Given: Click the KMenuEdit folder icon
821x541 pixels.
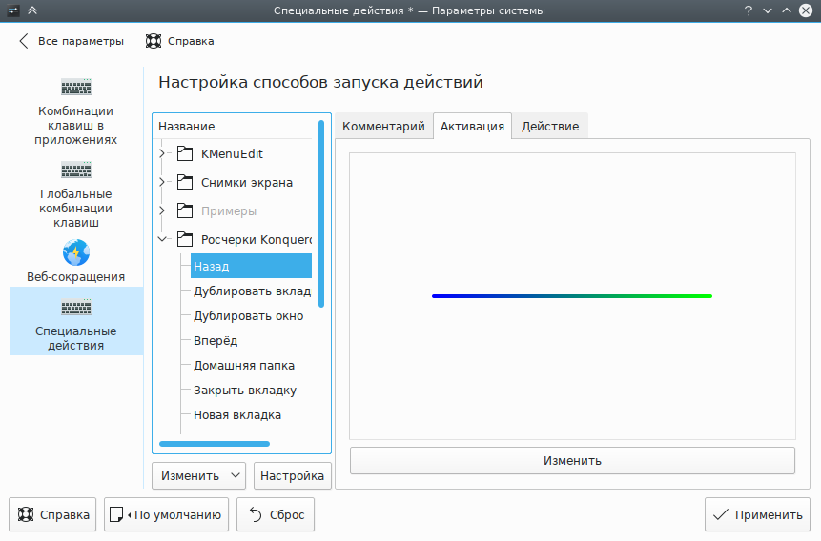Looking at the screenshot, I should pyautogui.click(x=185, y=153).
